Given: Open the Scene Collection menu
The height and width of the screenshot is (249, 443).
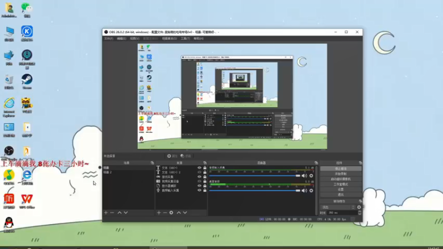Looking at the screenshot, I should point(169,38).
